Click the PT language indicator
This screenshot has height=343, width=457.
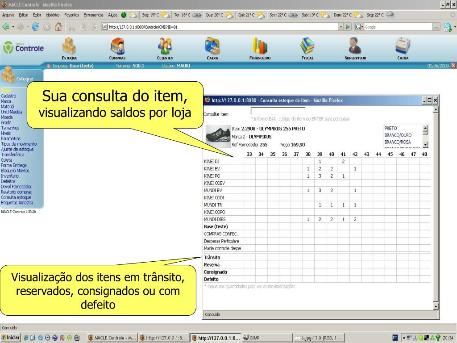click(395, 338)
